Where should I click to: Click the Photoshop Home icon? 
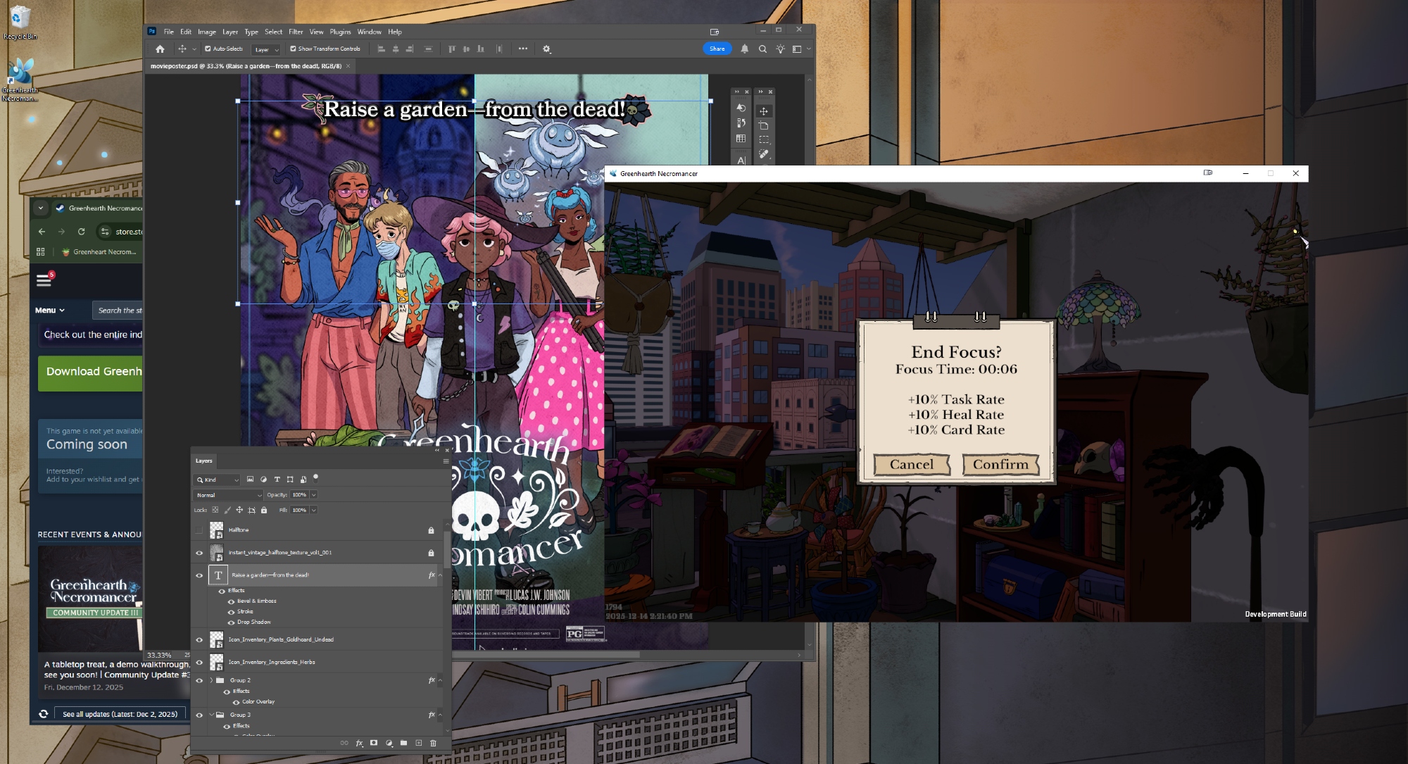(x=160, y=49)
